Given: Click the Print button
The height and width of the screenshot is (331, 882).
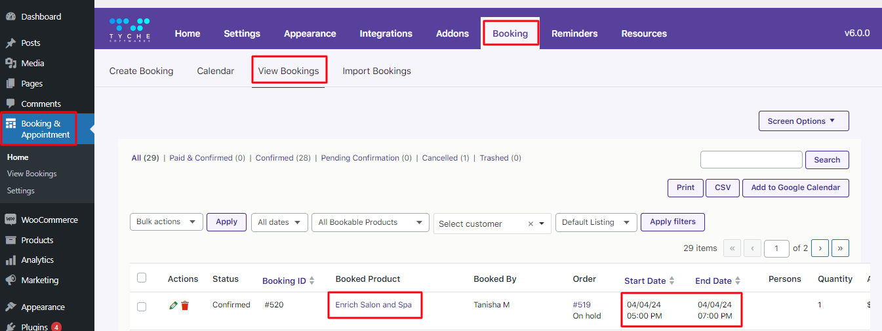Looking at the screenshot, I should tap(686, 188).
